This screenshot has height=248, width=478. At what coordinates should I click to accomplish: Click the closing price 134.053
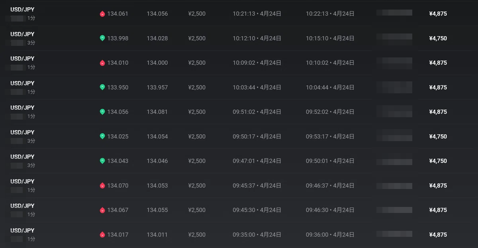click(x=157, y=186)
